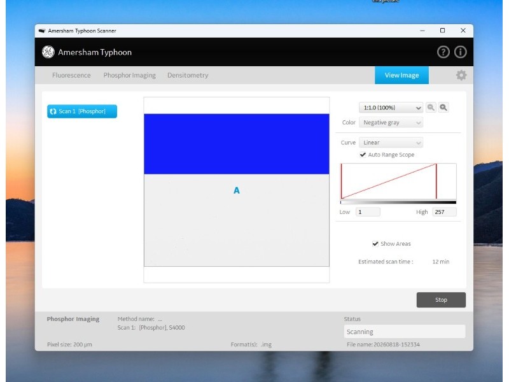Viewport: 509px width, 382px height.
Task: Click the Low value input field
Action: point(368,212)
